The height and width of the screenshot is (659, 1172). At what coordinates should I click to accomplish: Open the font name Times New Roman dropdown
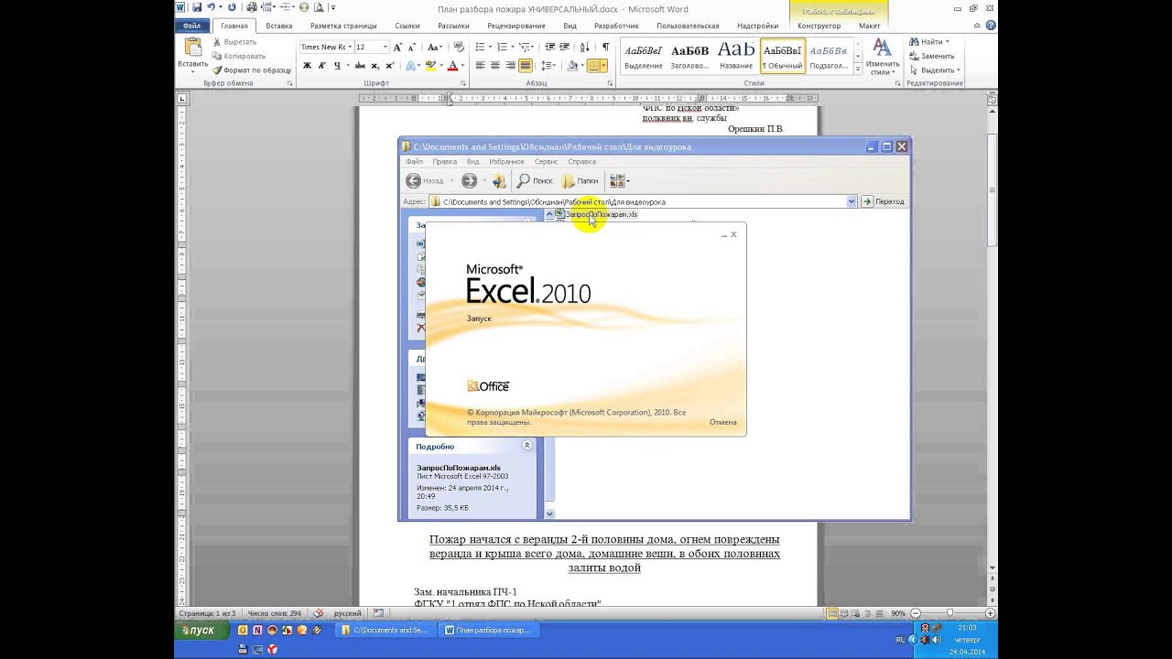click(350, 47)
